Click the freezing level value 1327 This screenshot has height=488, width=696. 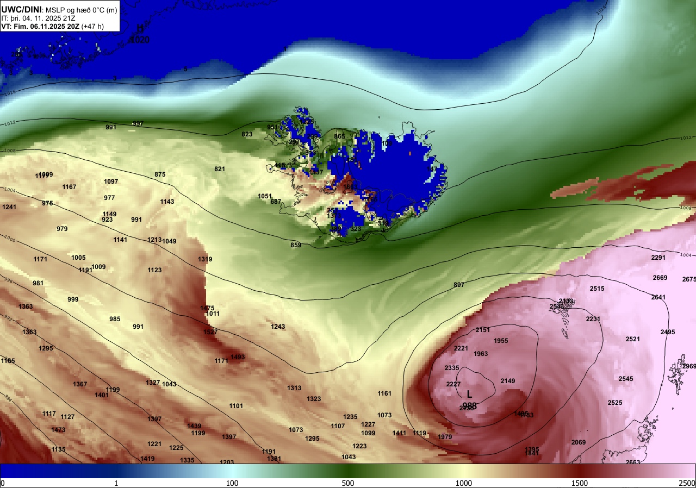(153, 383)
